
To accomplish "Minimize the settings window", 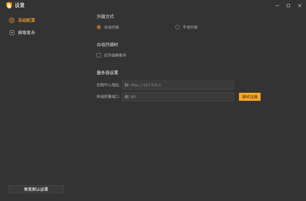I will point(277,6).
